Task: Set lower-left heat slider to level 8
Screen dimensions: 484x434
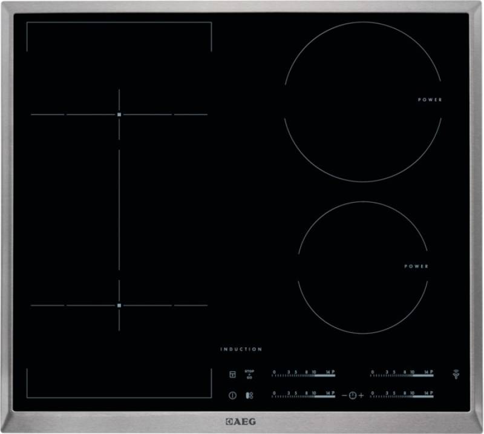Action: click(x=306, y=394)
